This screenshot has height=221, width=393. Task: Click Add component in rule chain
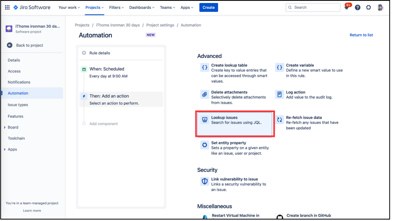pos(104,125)
